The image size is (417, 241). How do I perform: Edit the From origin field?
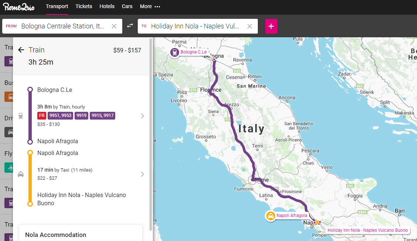(62, 26)
